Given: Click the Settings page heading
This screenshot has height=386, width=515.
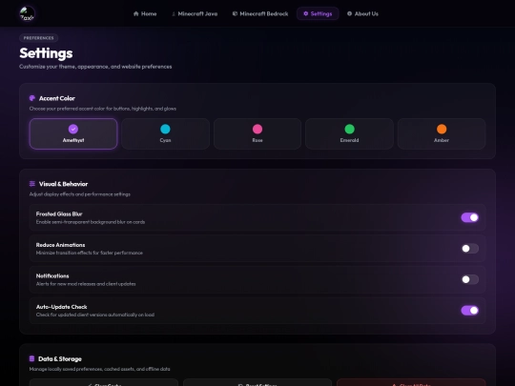Looking at the screenshot, I should [46, 53].
